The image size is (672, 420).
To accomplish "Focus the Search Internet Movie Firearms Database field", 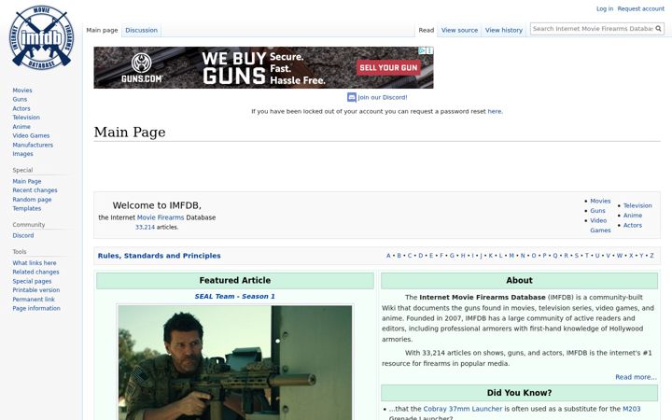I will click(593, 29).
